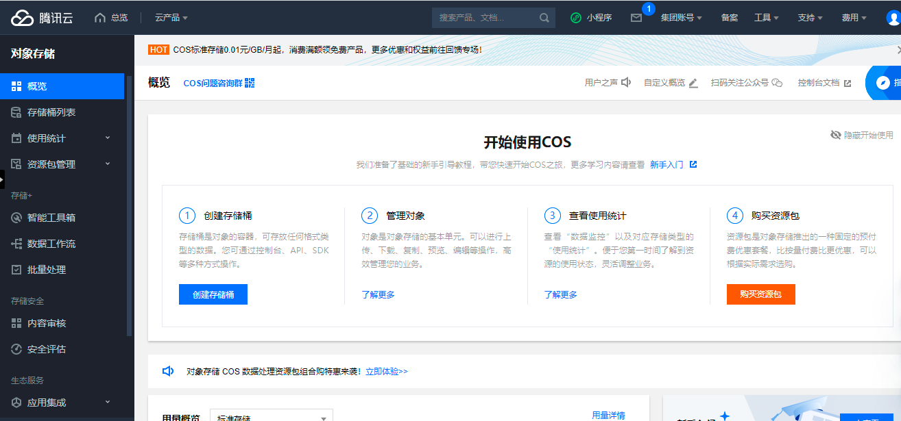Expand the 资源包管理 sidebar menu
Screen dimensions: 901x421
click(108, 164)
